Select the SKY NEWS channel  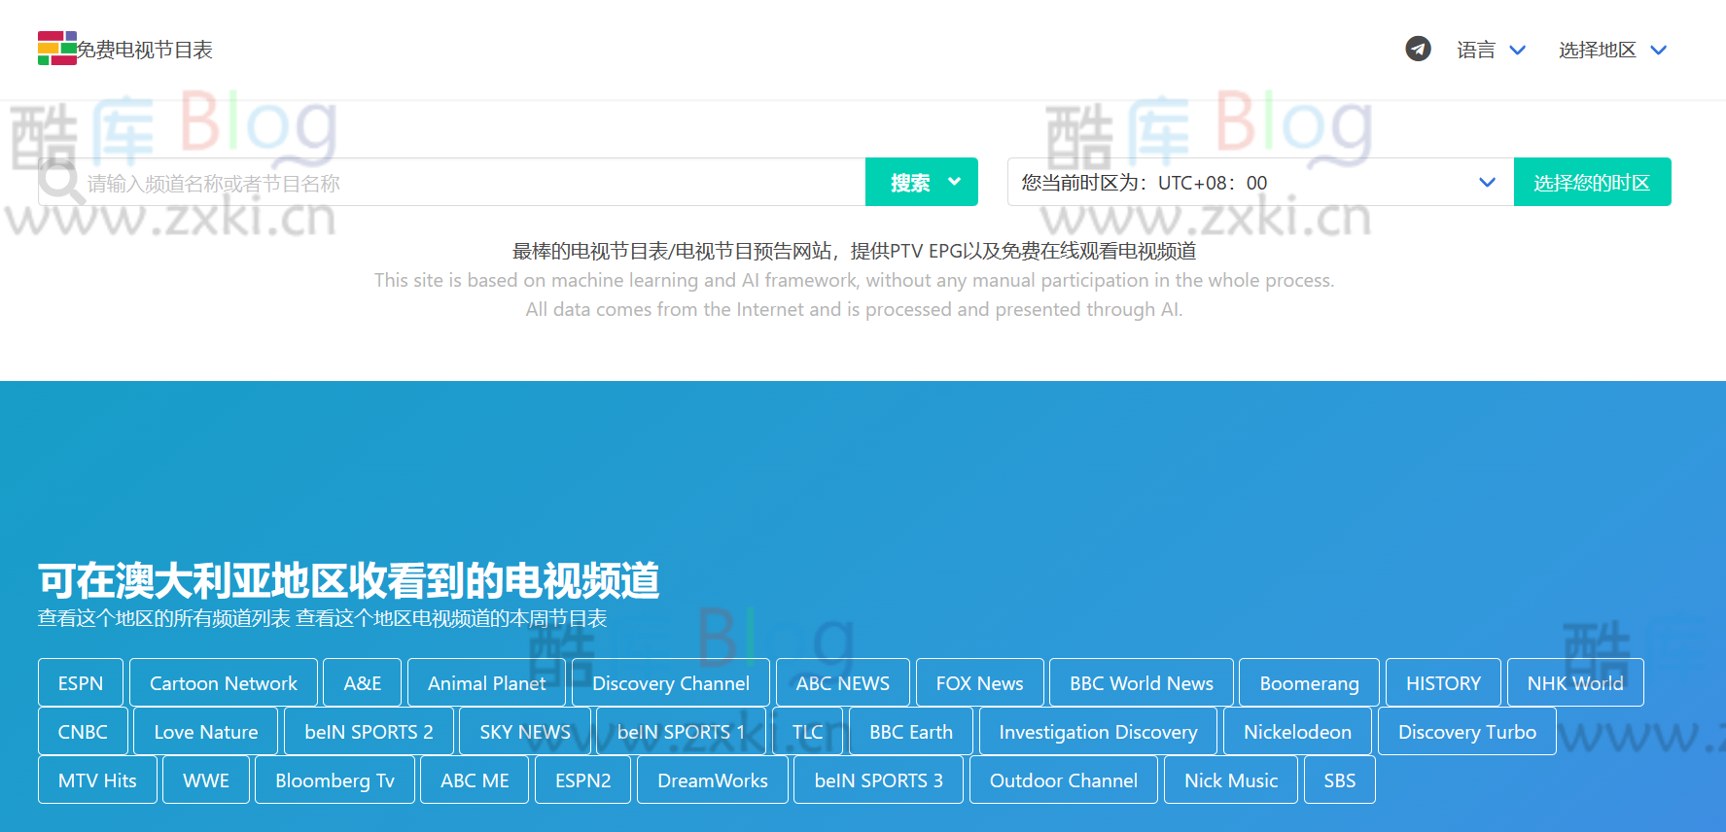coord(525,731)
